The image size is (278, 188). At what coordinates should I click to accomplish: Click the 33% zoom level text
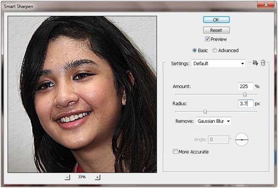82,177
